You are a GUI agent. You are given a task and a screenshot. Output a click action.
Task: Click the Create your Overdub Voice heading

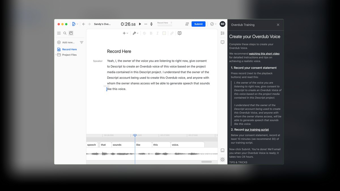[x=255, y=37]
